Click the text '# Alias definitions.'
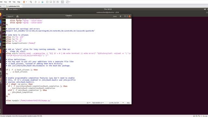Viewport: 208px width, 117px height. click(x=16, y=59)
